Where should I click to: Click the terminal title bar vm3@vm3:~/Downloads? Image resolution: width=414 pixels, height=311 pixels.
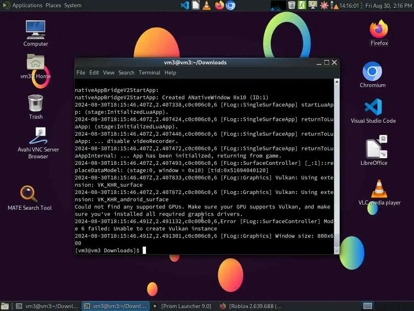195,62
